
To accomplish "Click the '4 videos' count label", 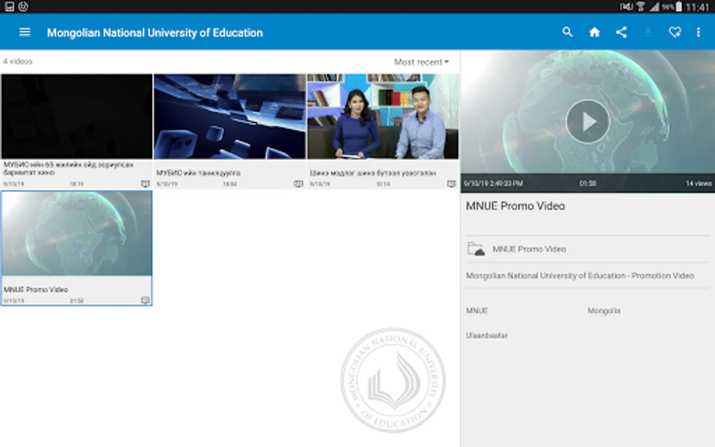I will point(17,61).
